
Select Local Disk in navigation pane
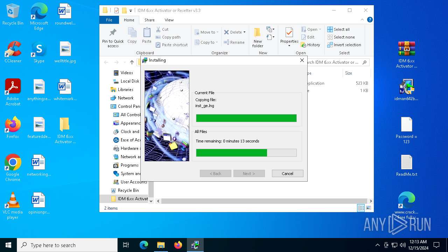(126, 81)
